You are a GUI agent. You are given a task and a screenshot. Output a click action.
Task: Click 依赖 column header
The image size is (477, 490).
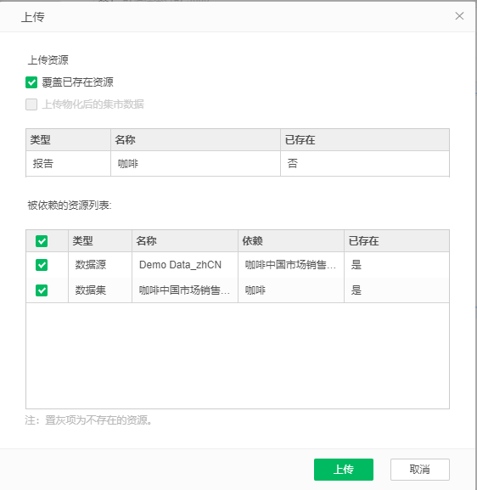pos(291,241)
